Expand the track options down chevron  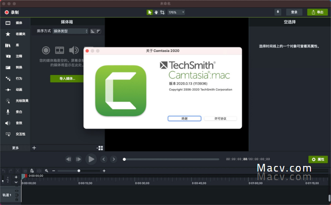[x=16, y=182]
